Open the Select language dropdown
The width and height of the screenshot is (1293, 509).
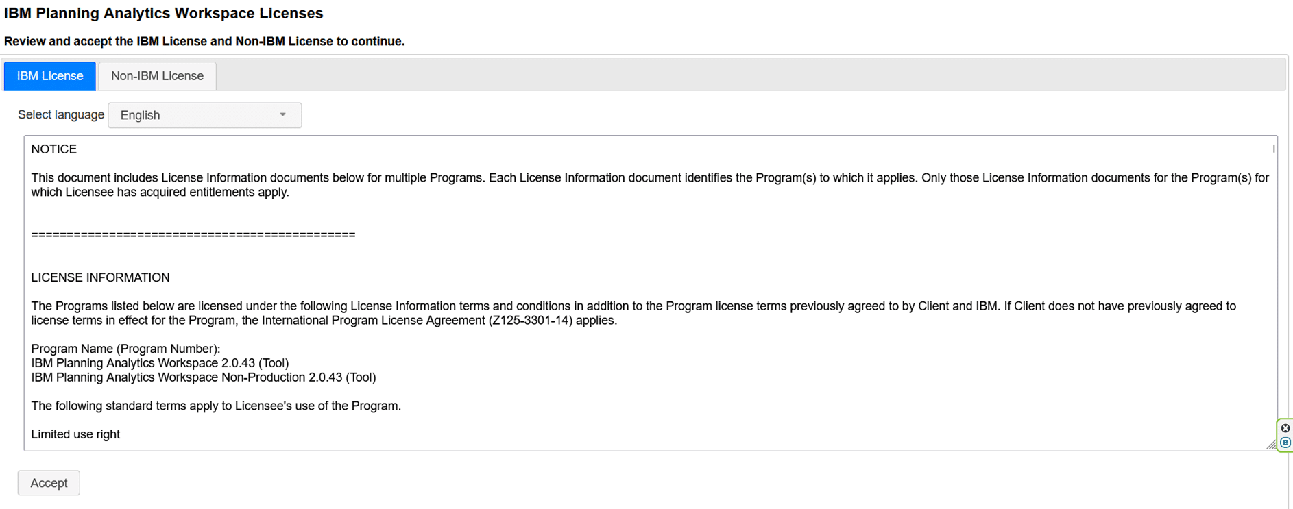(204, 115)
